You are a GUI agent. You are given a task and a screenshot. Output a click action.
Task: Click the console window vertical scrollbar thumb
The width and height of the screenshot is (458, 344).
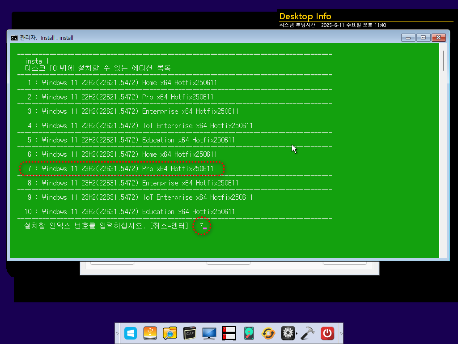[x=443, y=60]
